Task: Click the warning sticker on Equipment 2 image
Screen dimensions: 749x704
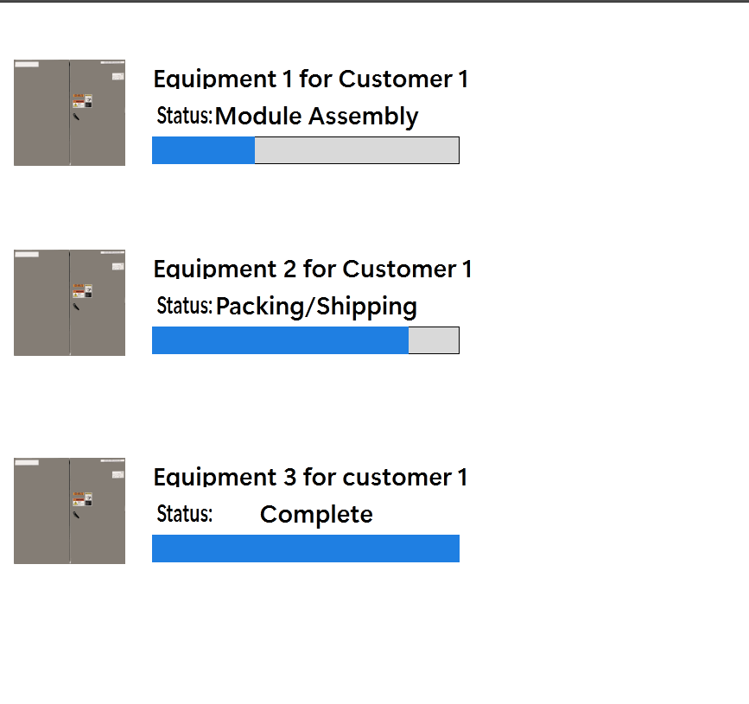Action: 79,291
